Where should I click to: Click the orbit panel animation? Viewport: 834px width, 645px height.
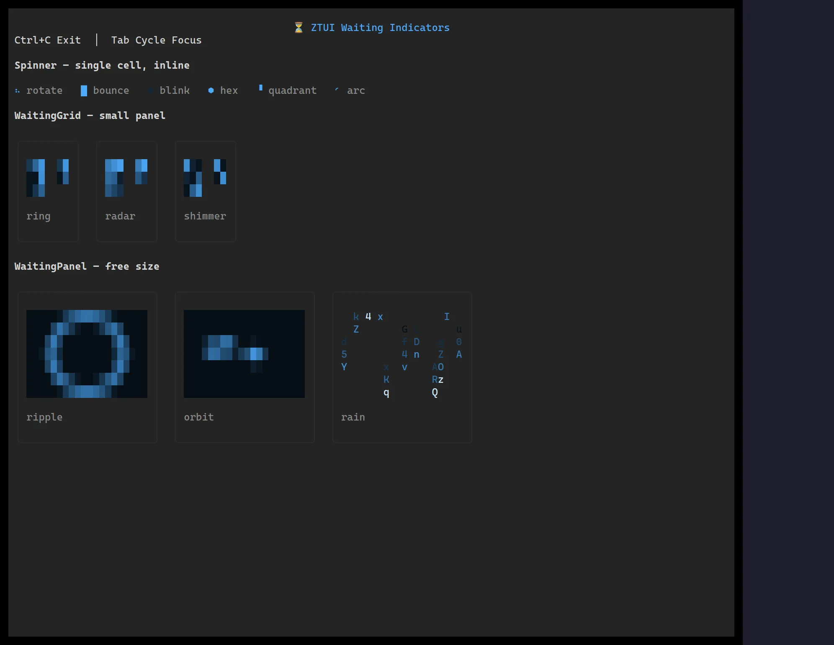[244, 354]
